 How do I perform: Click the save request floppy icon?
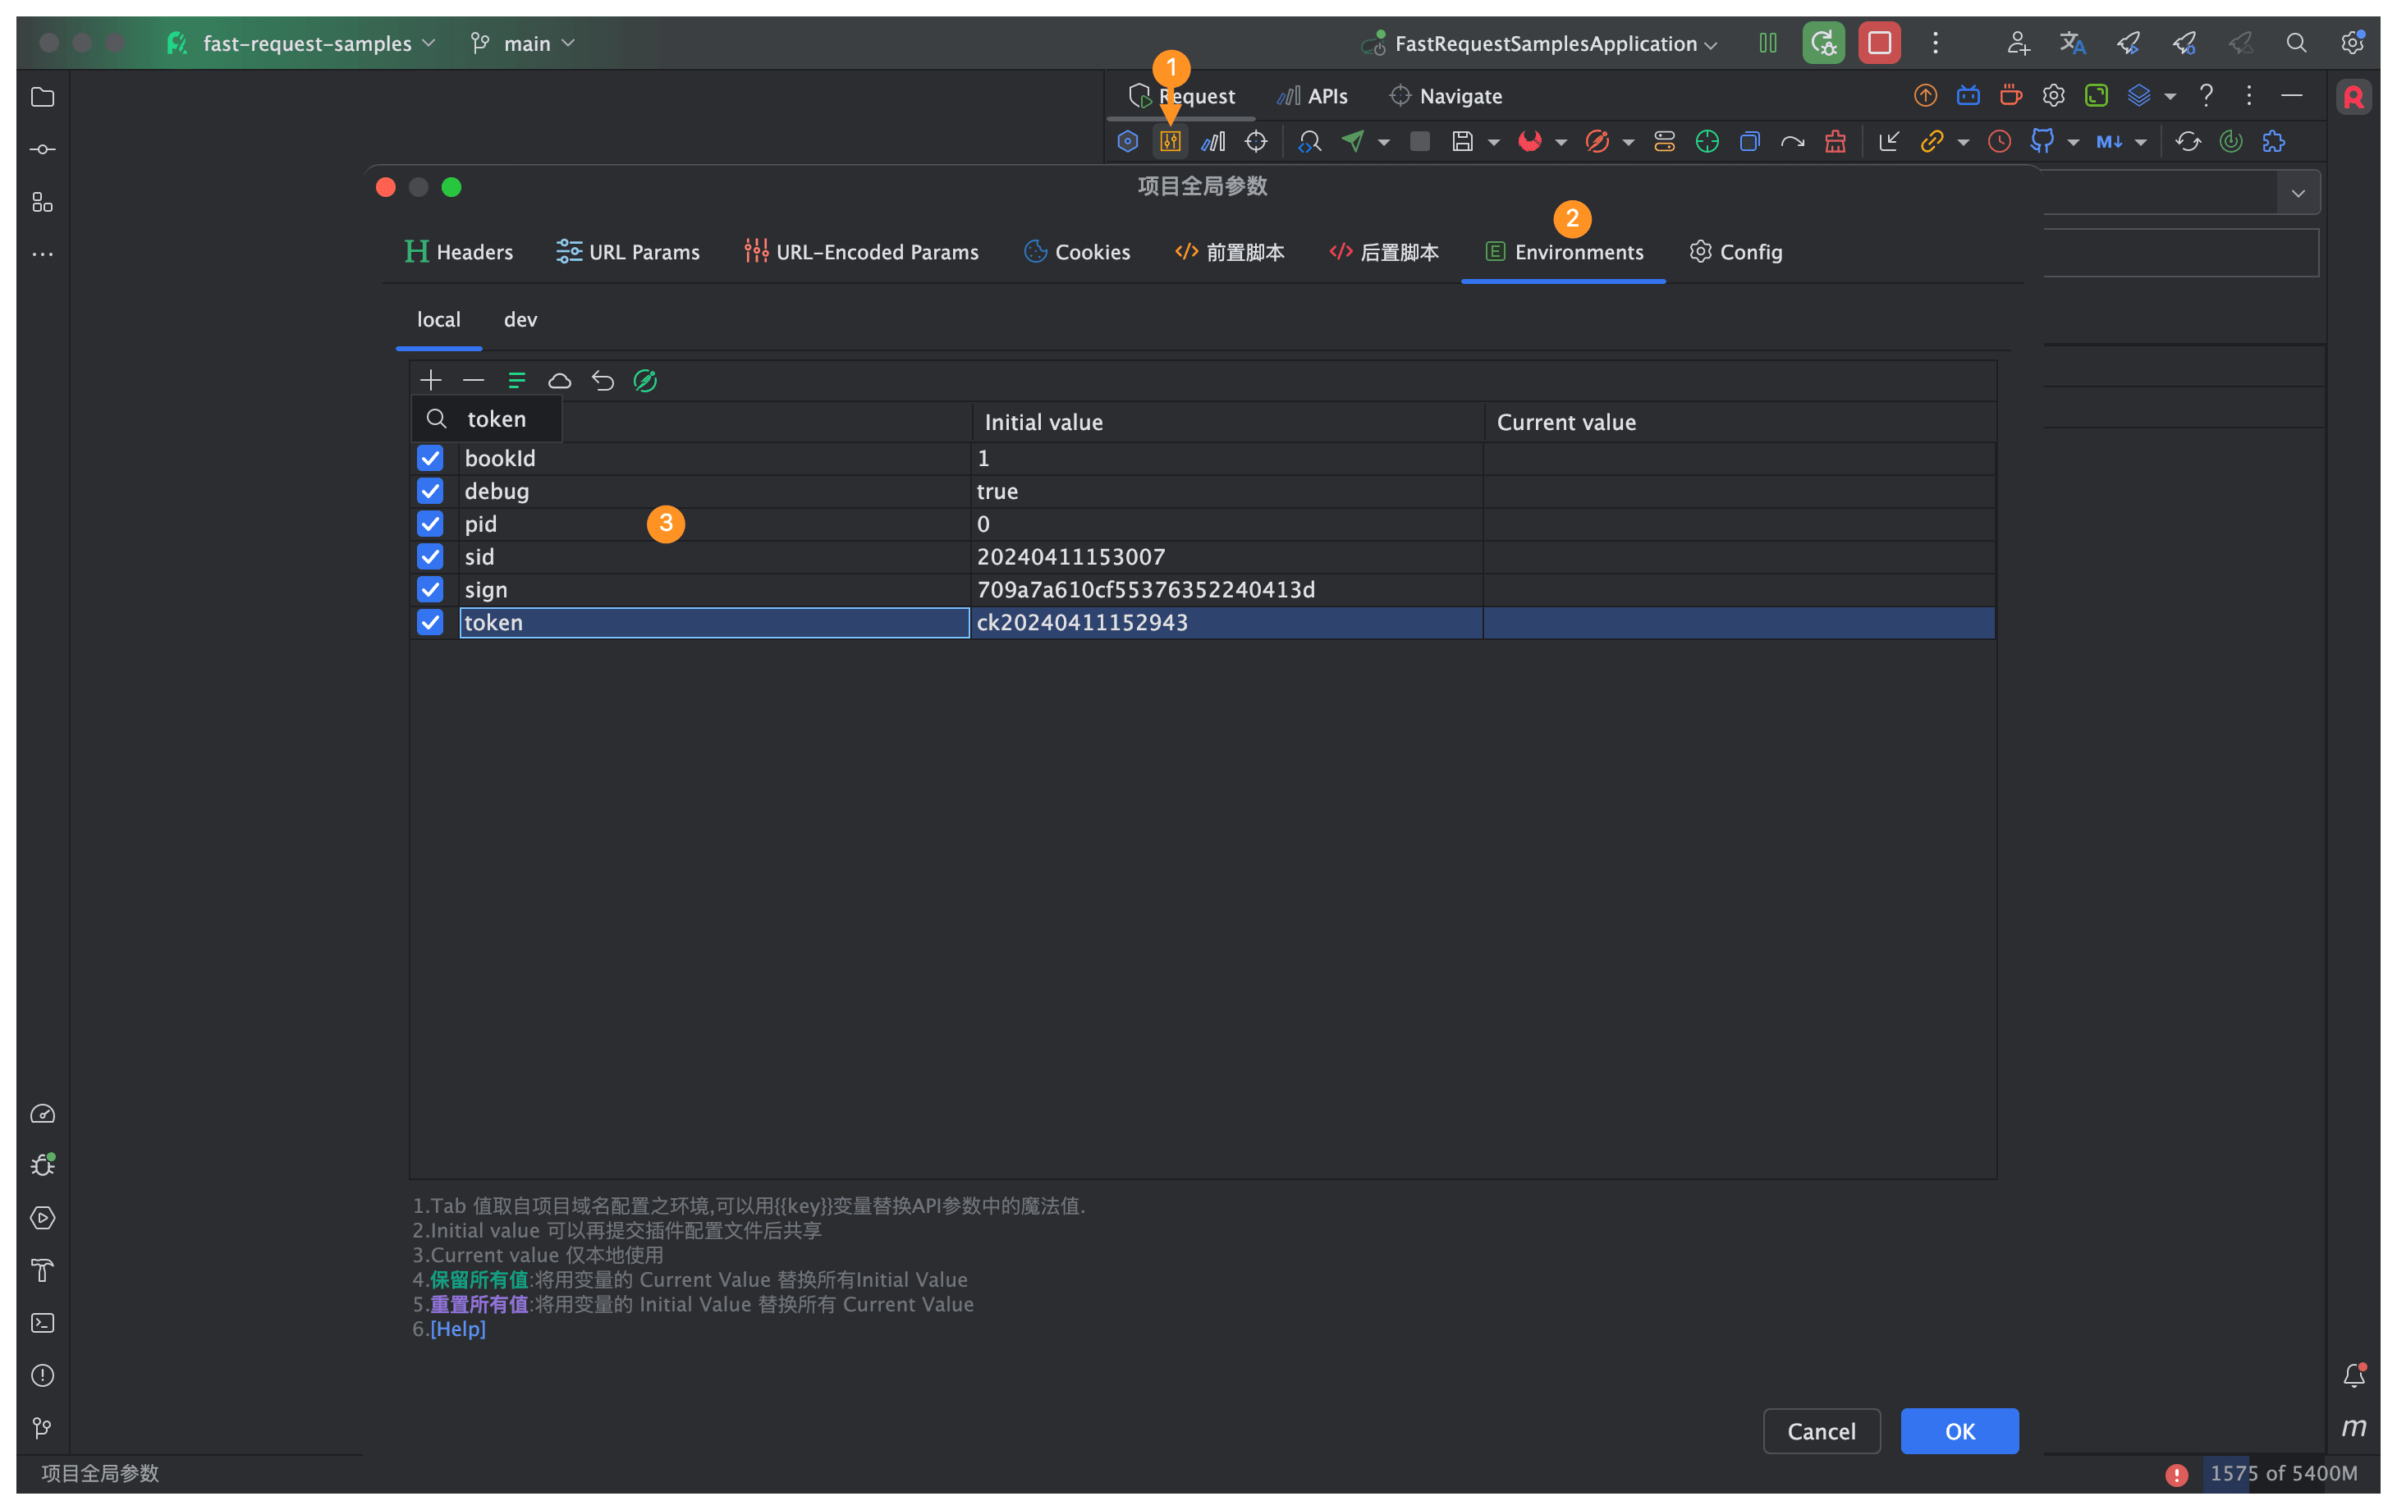click(1461, 141)
